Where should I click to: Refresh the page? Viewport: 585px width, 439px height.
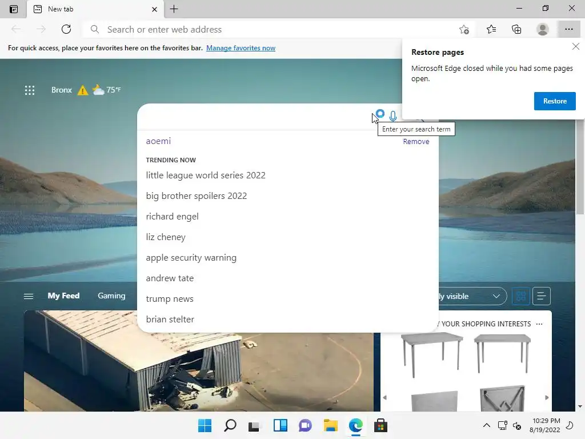(x=66, y=29)
